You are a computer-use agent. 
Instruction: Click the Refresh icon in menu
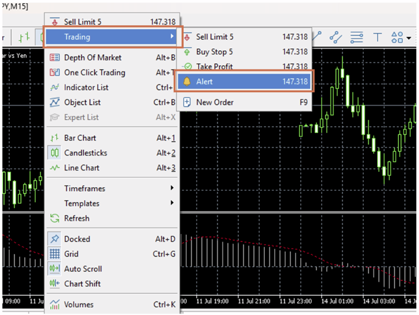[x=54, y=219]
